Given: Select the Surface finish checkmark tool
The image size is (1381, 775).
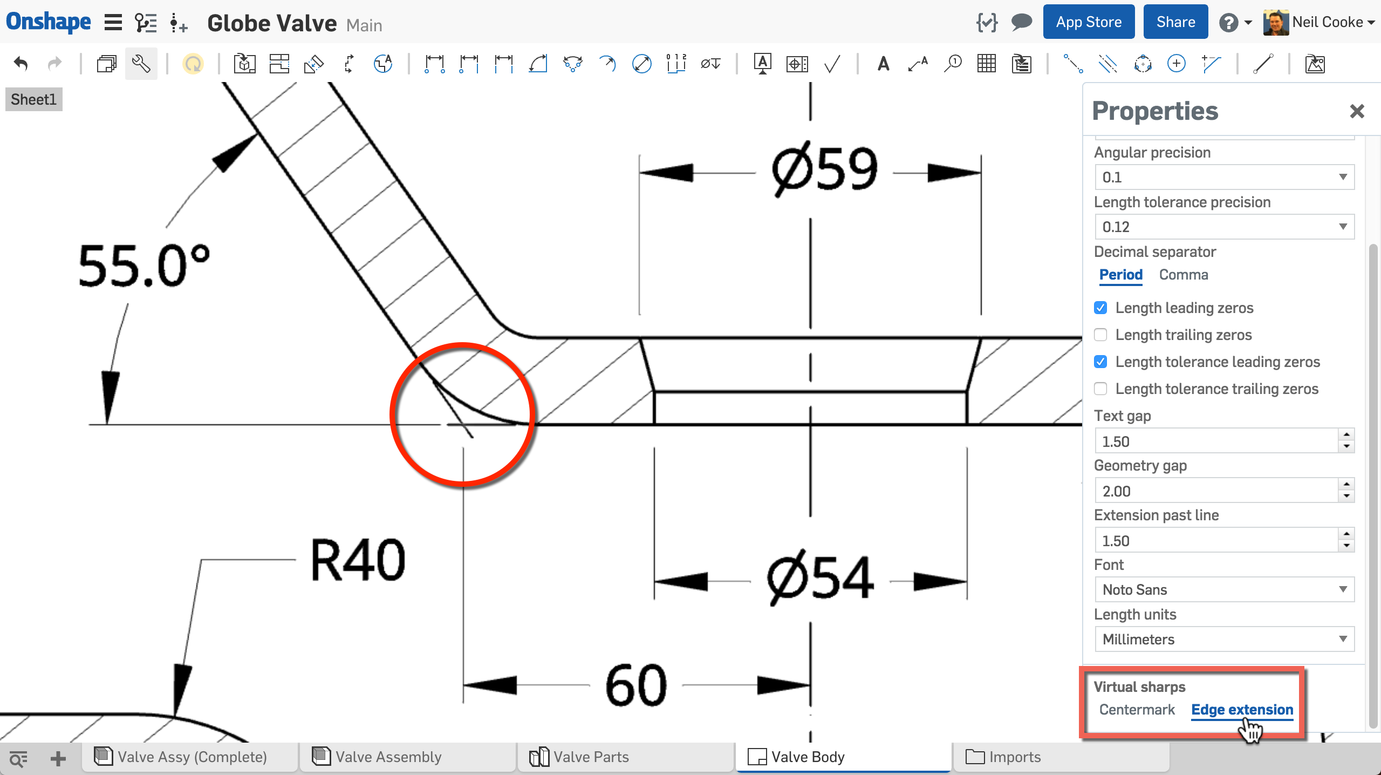Looking at the screenshot, I should click(x=831, y=64).
